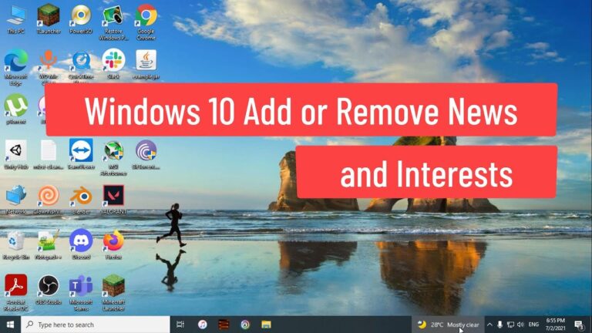Image resolution: width=592 pixels, height=333 pixels.
Task: Open the volume control in the tray
Action: (522, 325)
